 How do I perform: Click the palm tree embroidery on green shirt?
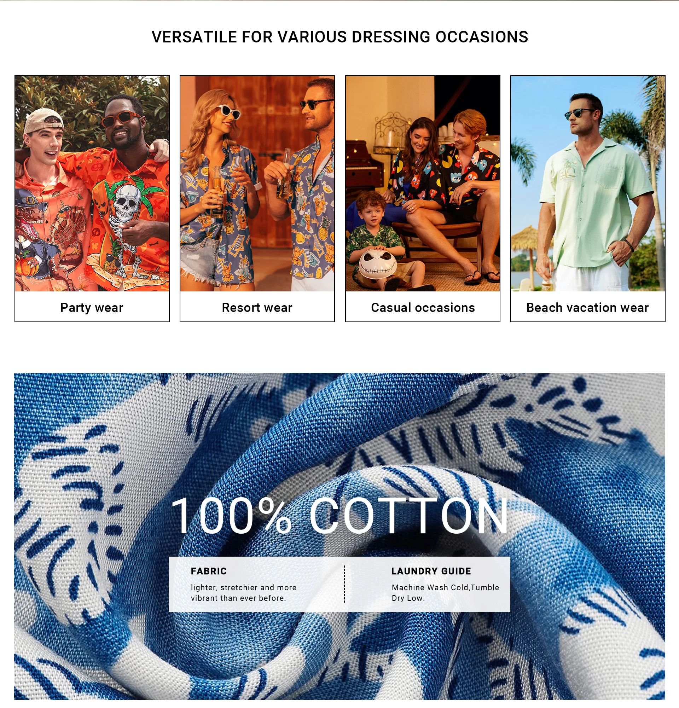(x=568, y=170)
